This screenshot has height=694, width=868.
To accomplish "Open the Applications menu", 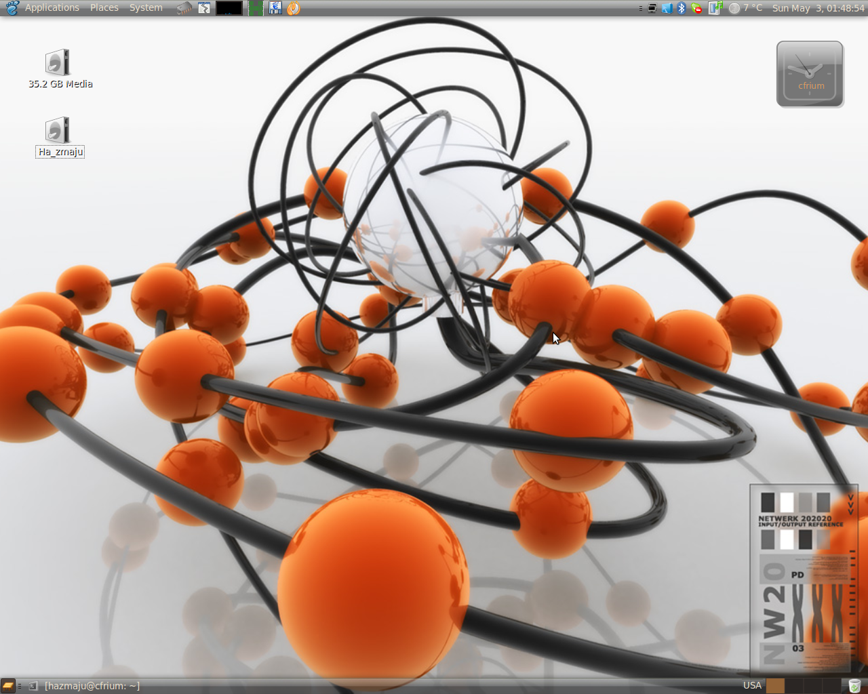I will click(52, 8).
